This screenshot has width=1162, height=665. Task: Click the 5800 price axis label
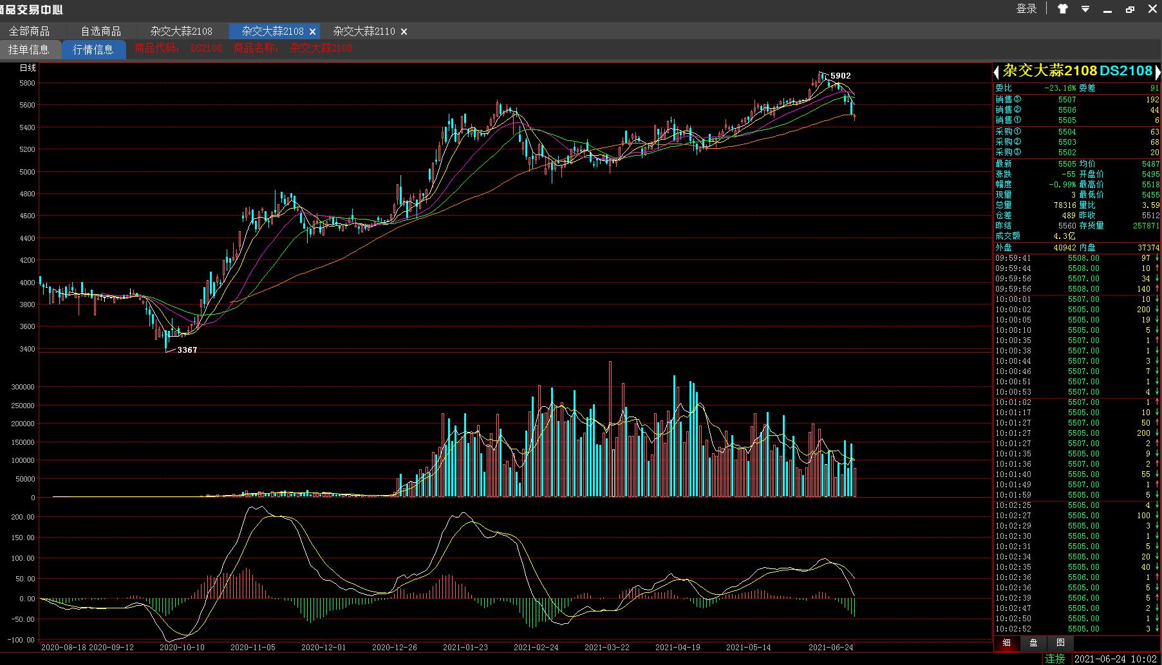click(28, 84)
